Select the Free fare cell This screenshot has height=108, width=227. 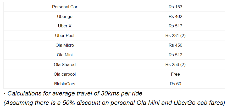175,74
